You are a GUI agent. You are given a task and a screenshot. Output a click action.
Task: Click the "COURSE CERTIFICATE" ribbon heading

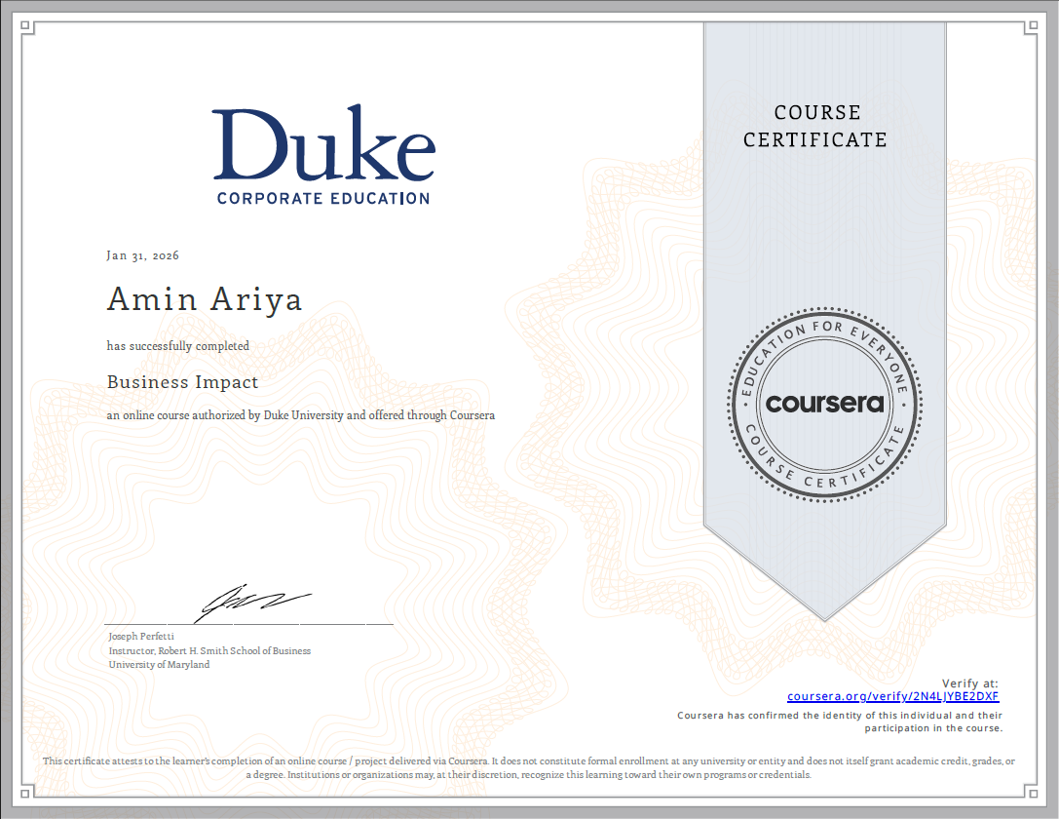click(815, 127)
